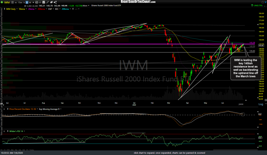Click the 140.99 price level label
The height and width of the screenshot is (155, 267).
click(252, 46)
